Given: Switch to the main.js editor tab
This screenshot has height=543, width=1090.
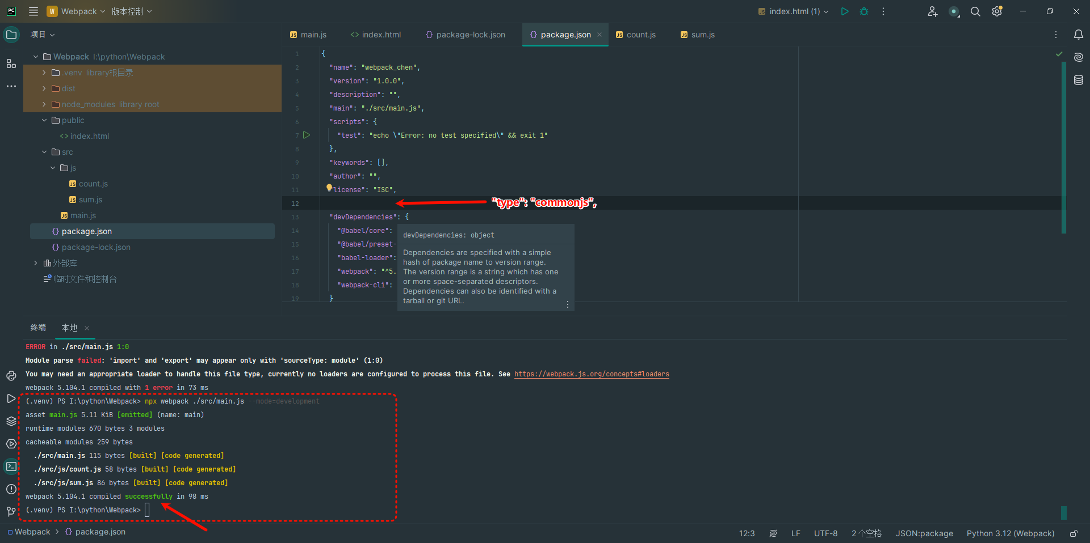Looking at the screenshot, I should [308, 35].
